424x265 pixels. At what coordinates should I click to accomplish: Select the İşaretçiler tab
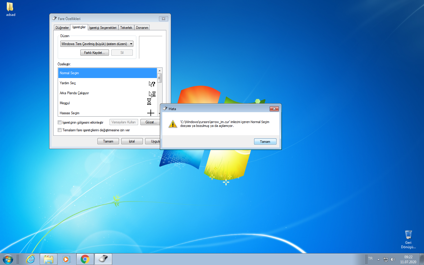79,27
